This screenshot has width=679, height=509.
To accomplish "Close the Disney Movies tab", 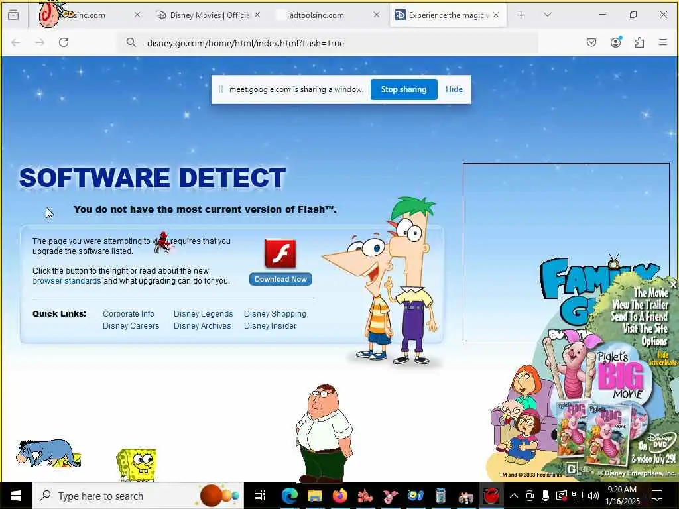I will tap(257, 15).
